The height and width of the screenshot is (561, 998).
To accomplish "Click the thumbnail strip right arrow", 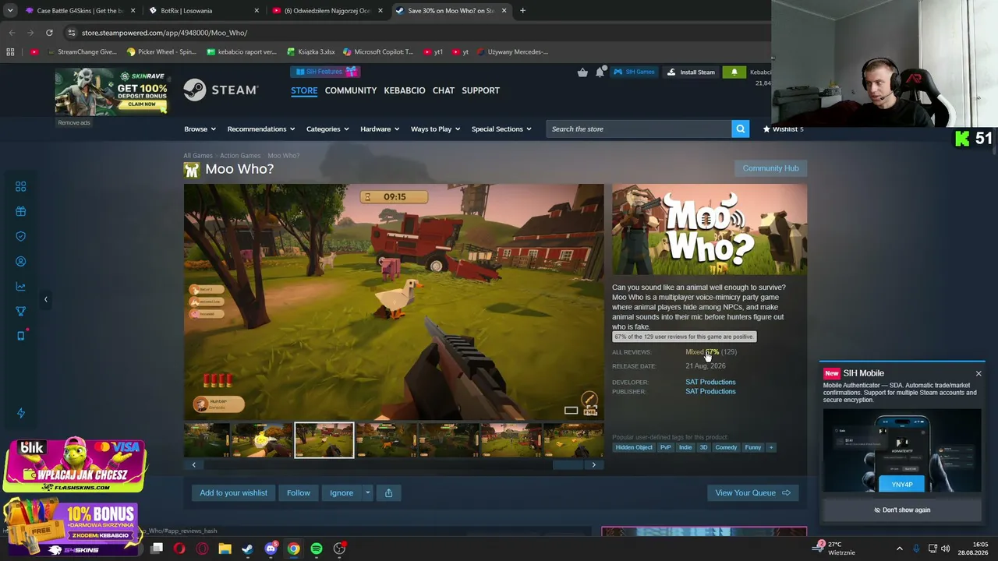I will (x=593, y=464).
